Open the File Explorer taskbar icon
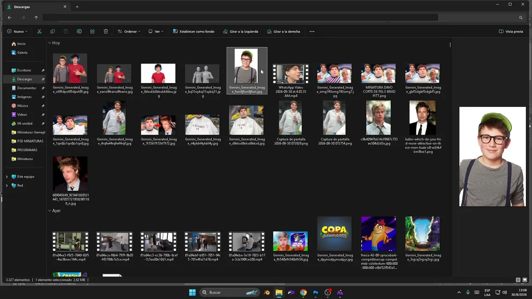Viewport: 532px width, 299px height. [279, 292]
